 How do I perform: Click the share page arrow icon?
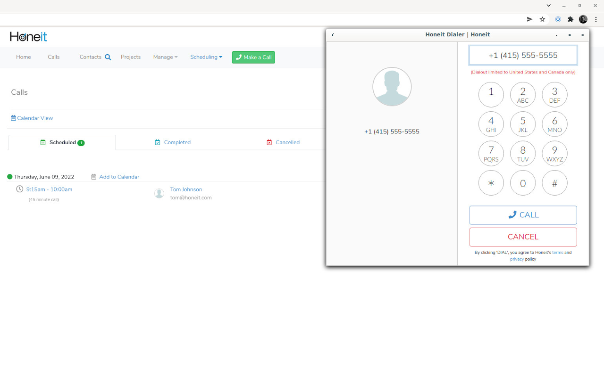tap(529, 19)
